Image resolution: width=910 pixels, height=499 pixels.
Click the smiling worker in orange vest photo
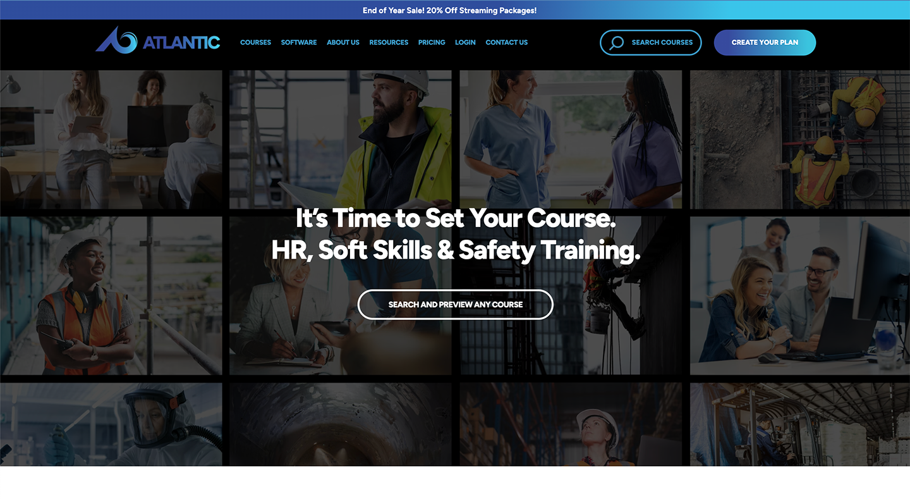click(111, 295)
